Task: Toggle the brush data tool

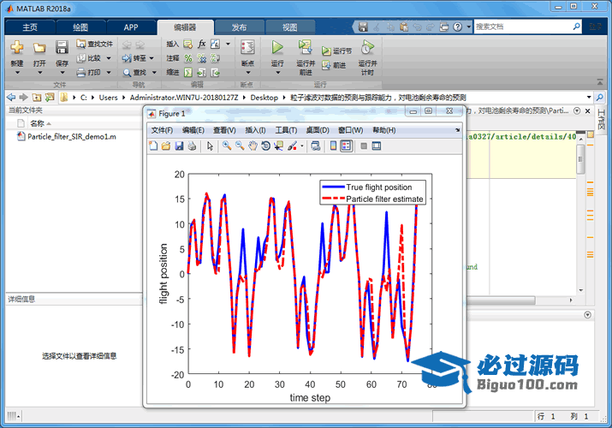Action: pyautogui.click(x=292, y=146)
